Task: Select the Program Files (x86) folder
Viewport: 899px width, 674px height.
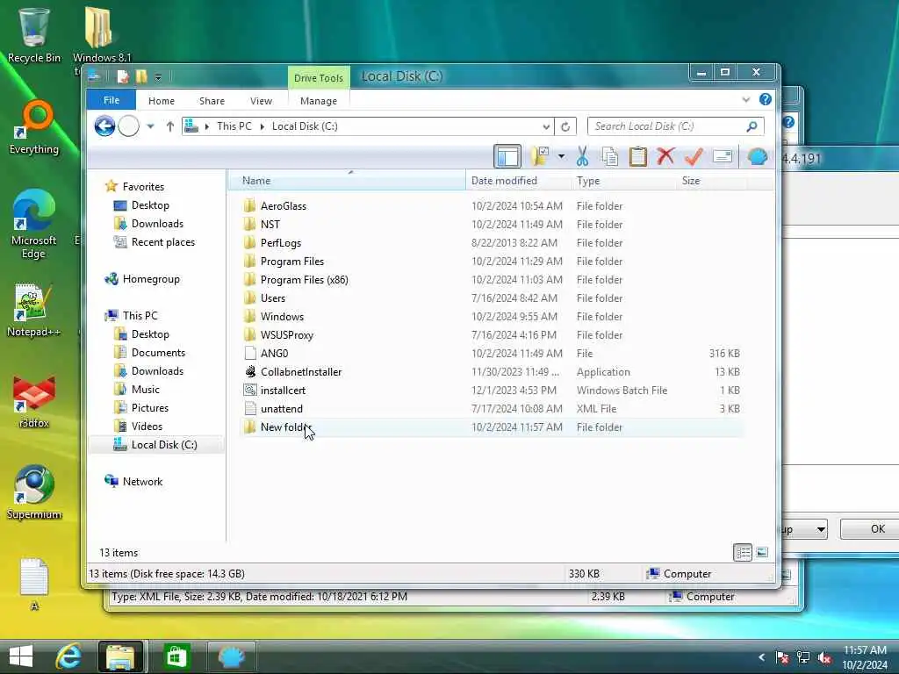Action: coord(304,280)
